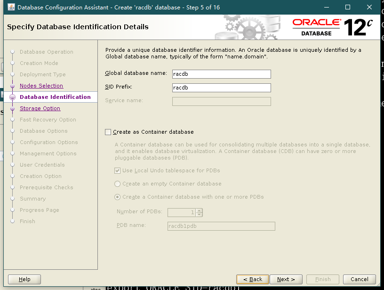This screenshot has height=290, width=384.
Task: Select Create an empty Container database
Action: pyautogui.click(x=117, y=184)
